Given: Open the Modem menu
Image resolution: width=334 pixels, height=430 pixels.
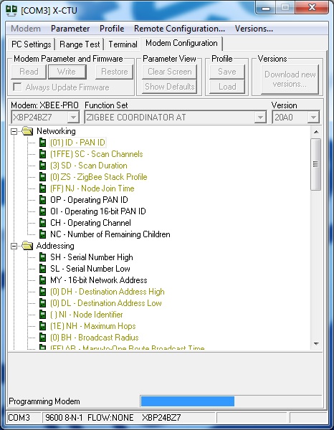Looking at the screenshot, I should click(x=26, y=29).
